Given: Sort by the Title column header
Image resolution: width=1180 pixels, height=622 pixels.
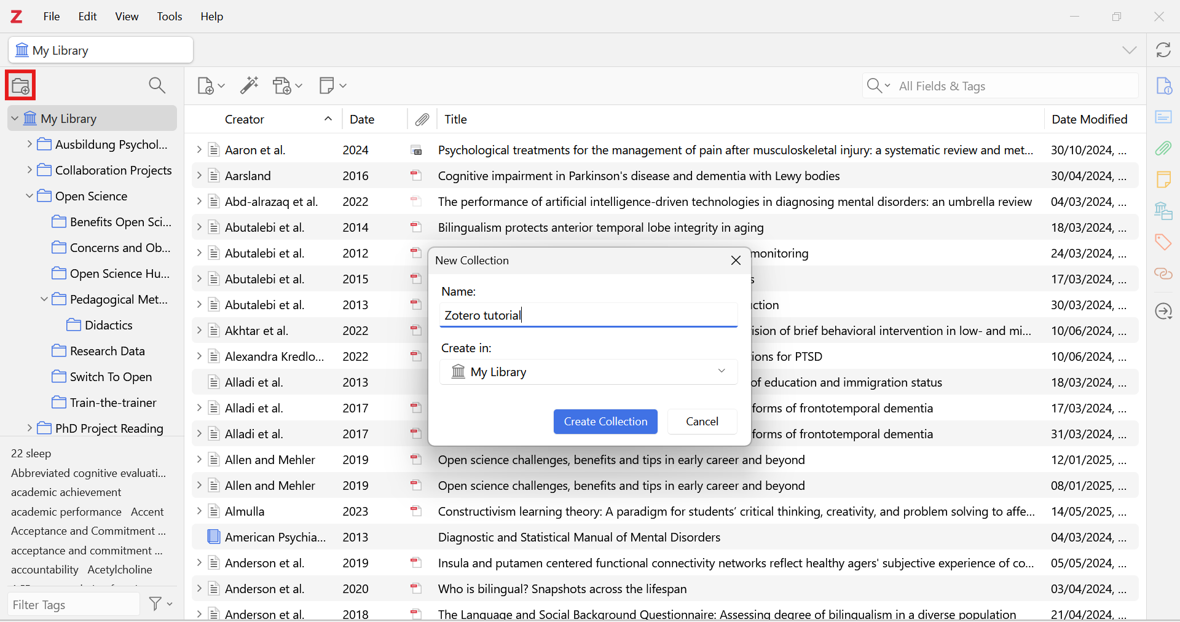Looking at the screenshot, I should [x=740, y=120].
